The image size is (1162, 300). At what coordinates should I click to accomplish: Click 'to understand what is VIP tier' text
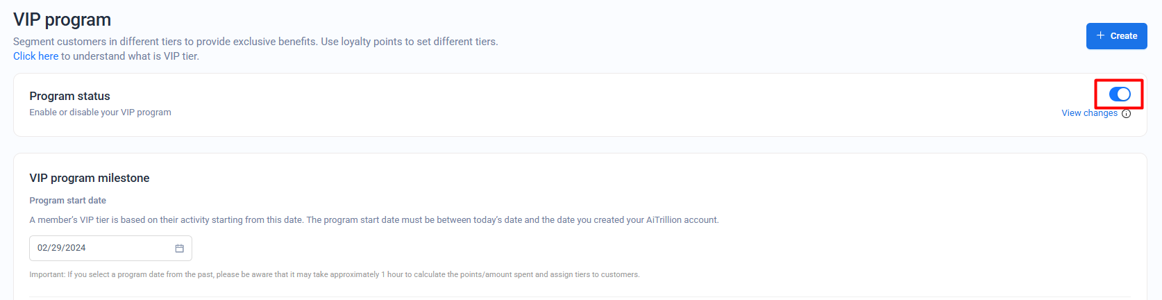pos(130,56)
